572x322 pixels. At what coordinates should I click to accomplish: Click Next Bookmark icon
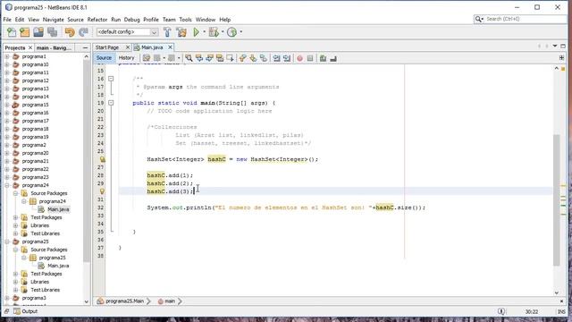tap(253, 58)
